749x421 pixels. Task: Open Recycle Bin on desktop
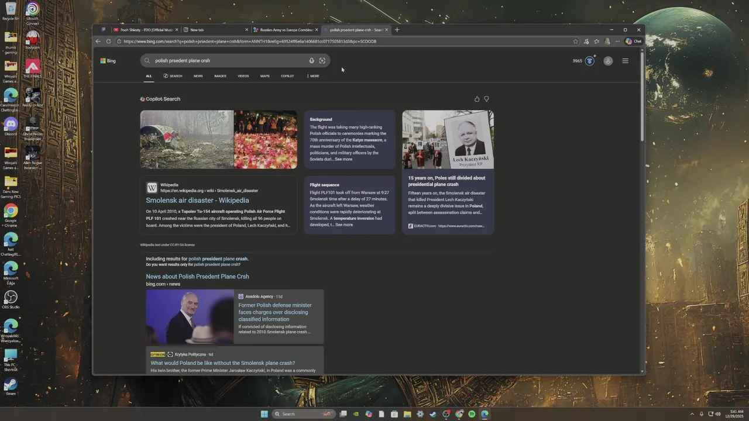tap(11, 11)
